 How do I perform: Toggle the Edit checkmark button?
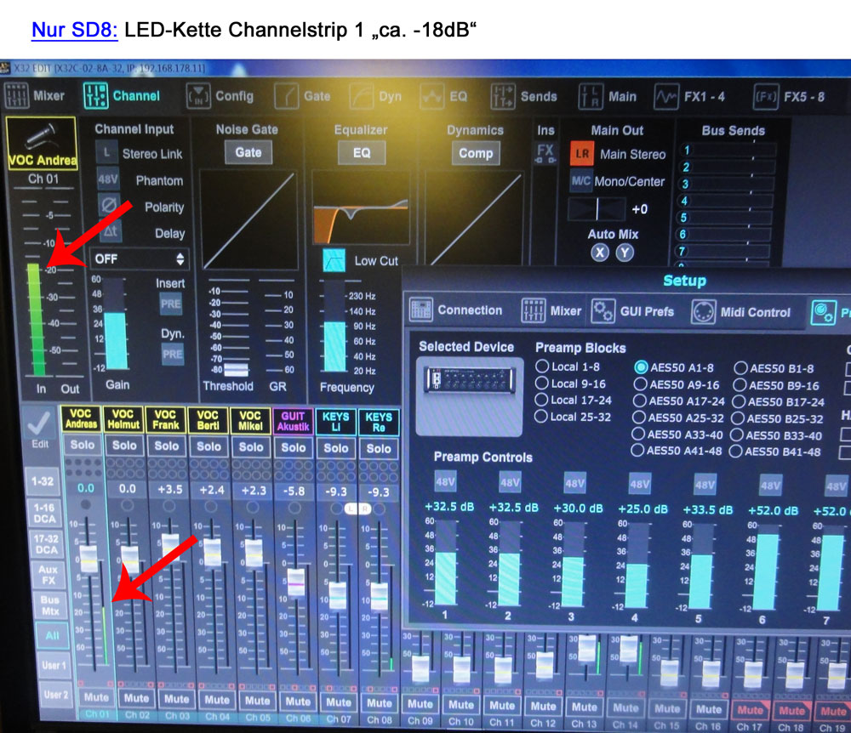pos(39,427)
